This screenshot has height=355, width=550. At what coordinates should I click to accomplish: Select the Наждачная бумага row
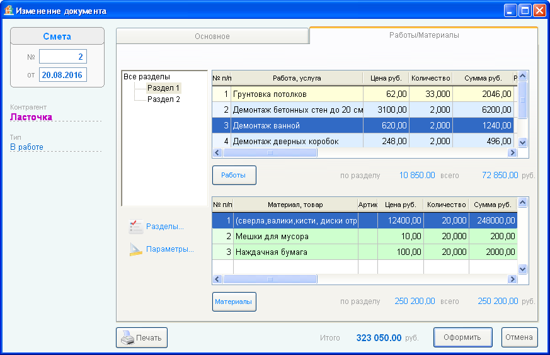(365, 252)
